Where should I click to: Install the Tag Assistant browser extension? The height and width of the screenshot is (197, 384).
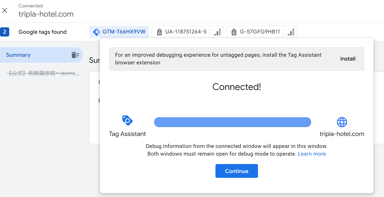pyautogui.click(x=348, y=59)
